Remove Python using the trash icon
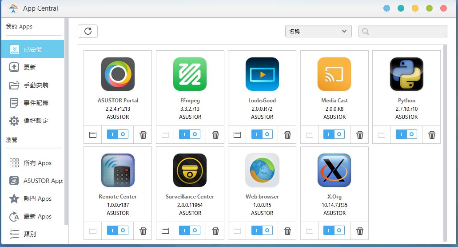 432,135
